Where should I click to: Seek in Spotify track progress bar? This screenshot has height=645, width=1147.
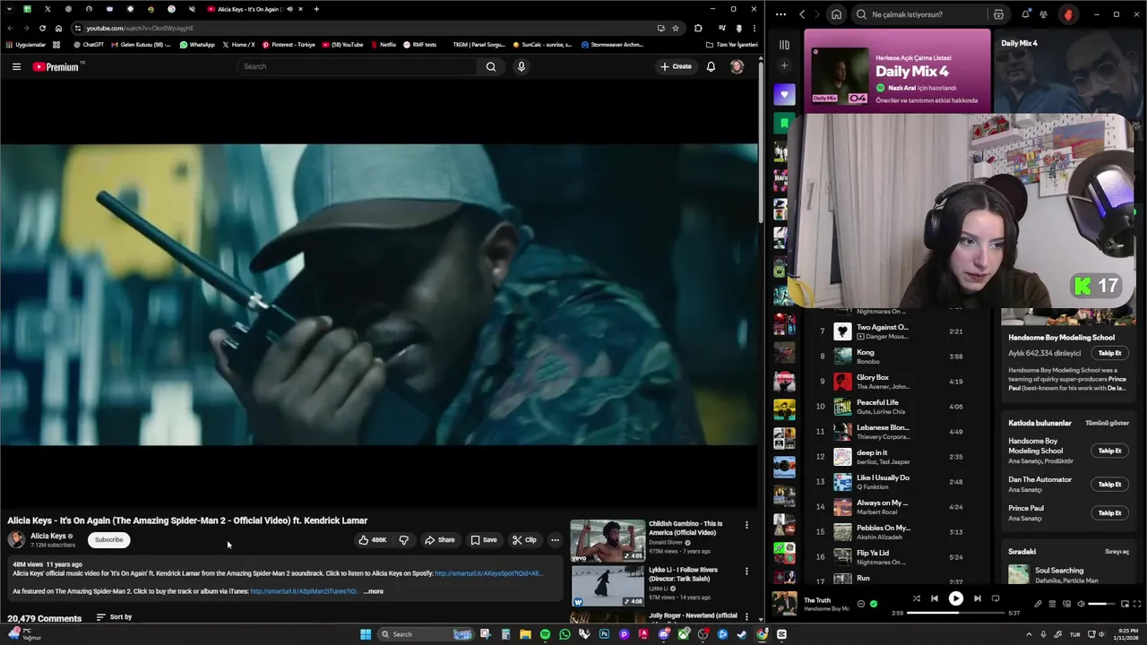pyautogui.click(x=955, y=613)
